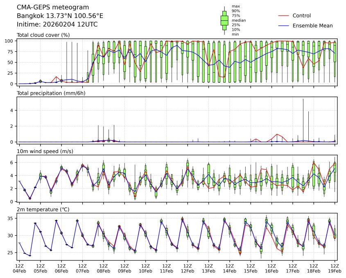
Task: Click the '30' temperature y-axis label
Action: point(11,236)
